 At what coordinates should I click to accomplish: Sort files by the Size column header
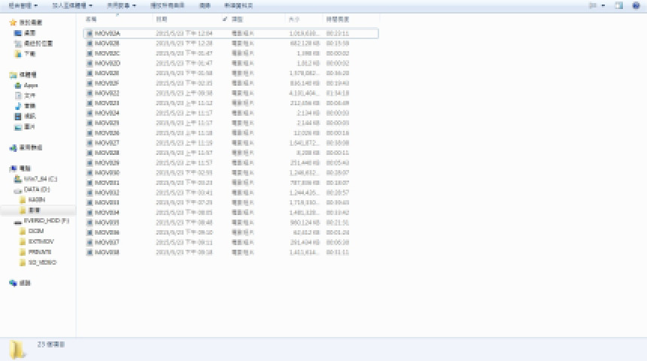click(293, 18)
